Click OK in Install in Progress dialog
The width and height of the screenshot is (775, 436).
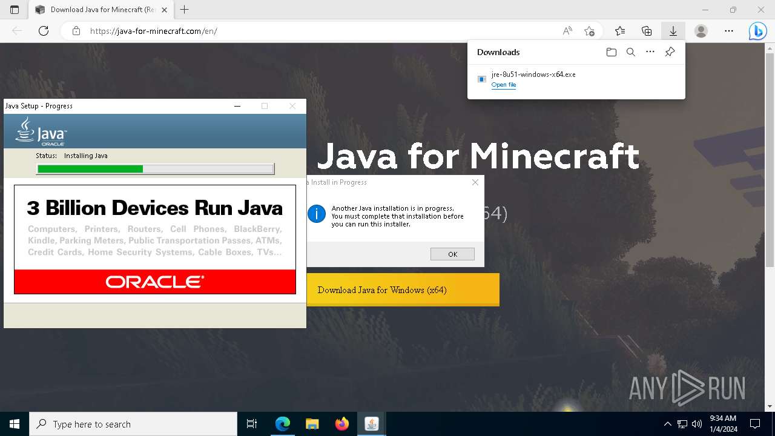[452, 254]
